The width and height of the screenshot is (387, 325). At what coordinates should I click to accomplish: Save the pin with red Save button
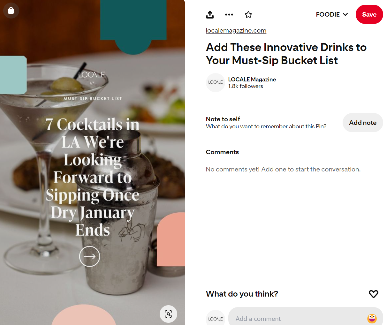click(369, 14)
